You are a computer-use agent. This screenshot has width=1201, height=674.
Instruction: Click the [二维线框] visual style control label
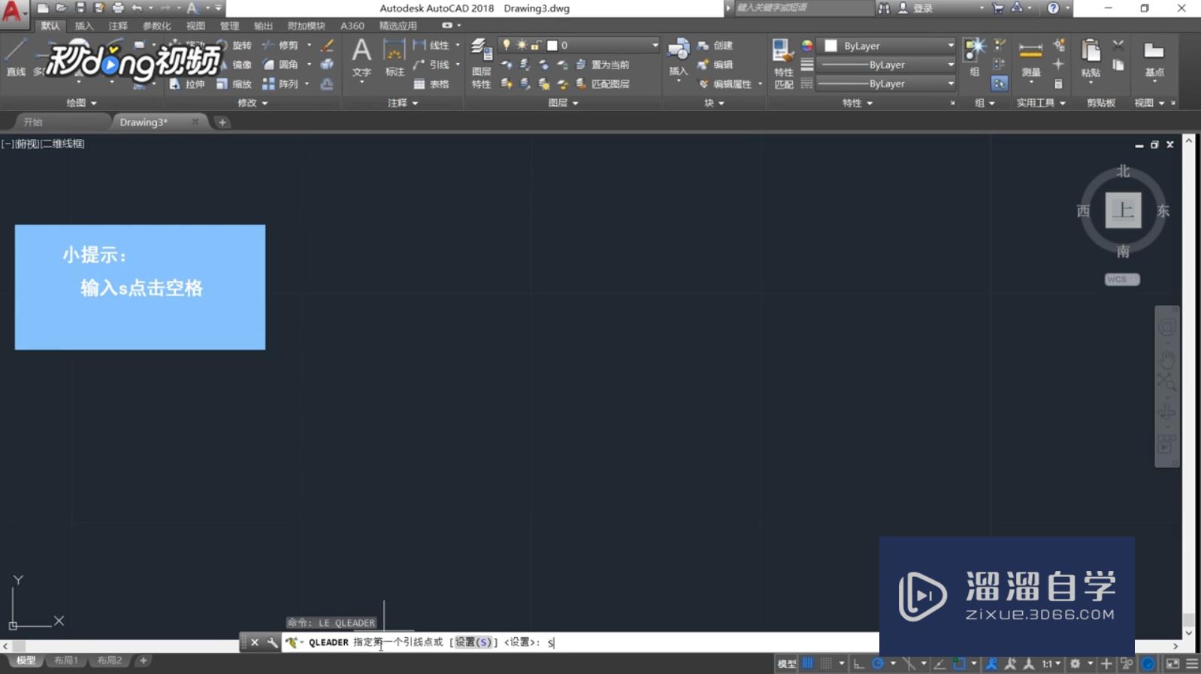[62, 144]
